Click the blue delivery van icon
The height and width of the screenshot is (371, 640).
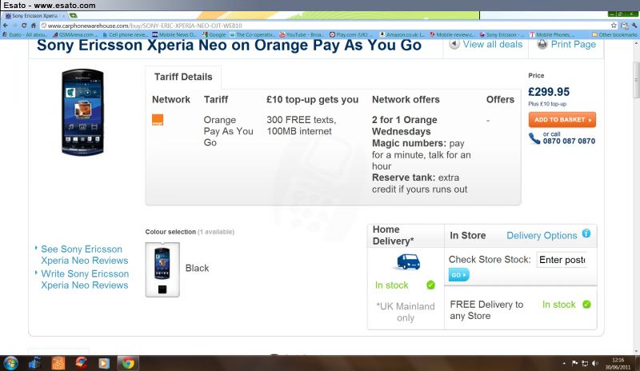(x=409, y=262)
